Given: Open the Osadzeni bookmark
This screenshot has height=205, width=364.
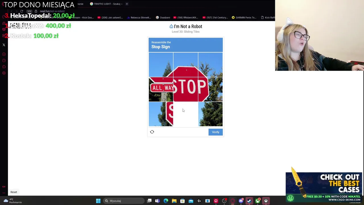Looking at the screenshot, I should click(163, 18).
